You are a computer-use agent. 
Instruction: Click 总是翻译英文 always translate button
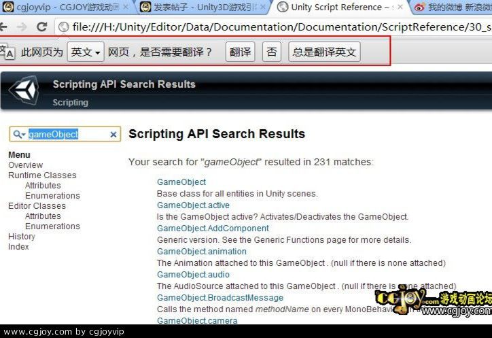pos(324,52)
